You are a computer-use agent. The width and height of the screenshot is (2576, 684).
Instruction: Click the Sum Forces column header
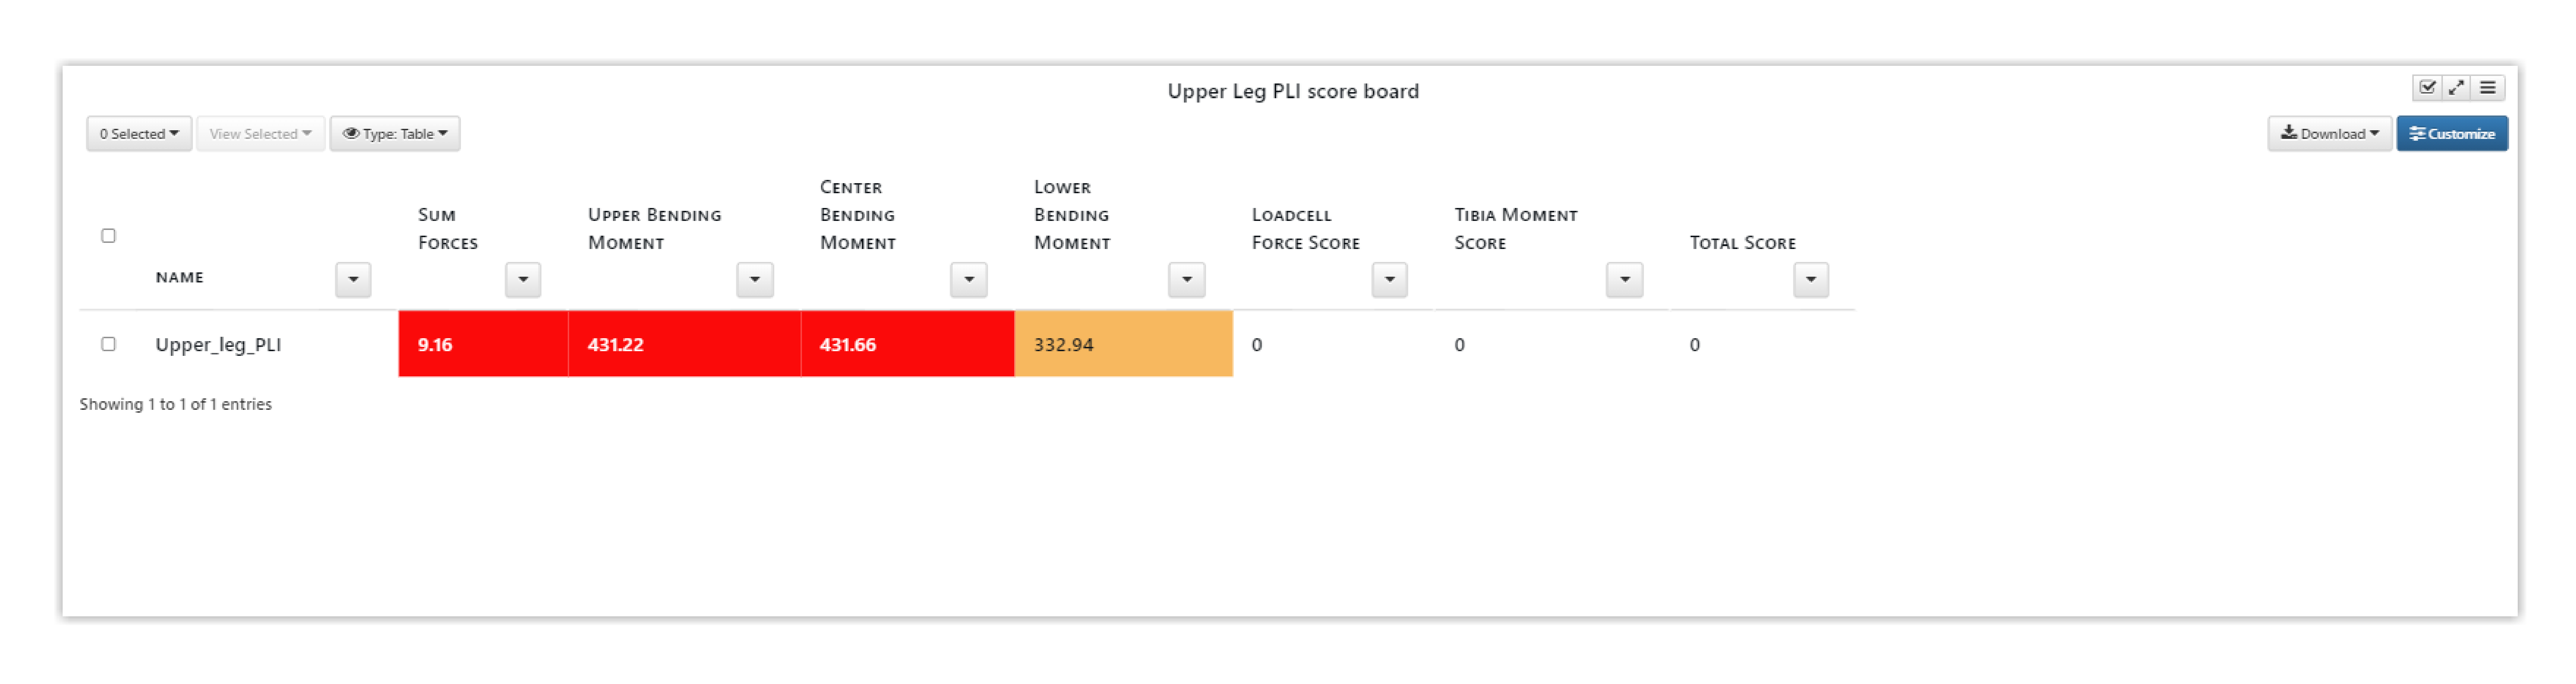[x=448, y=229]
